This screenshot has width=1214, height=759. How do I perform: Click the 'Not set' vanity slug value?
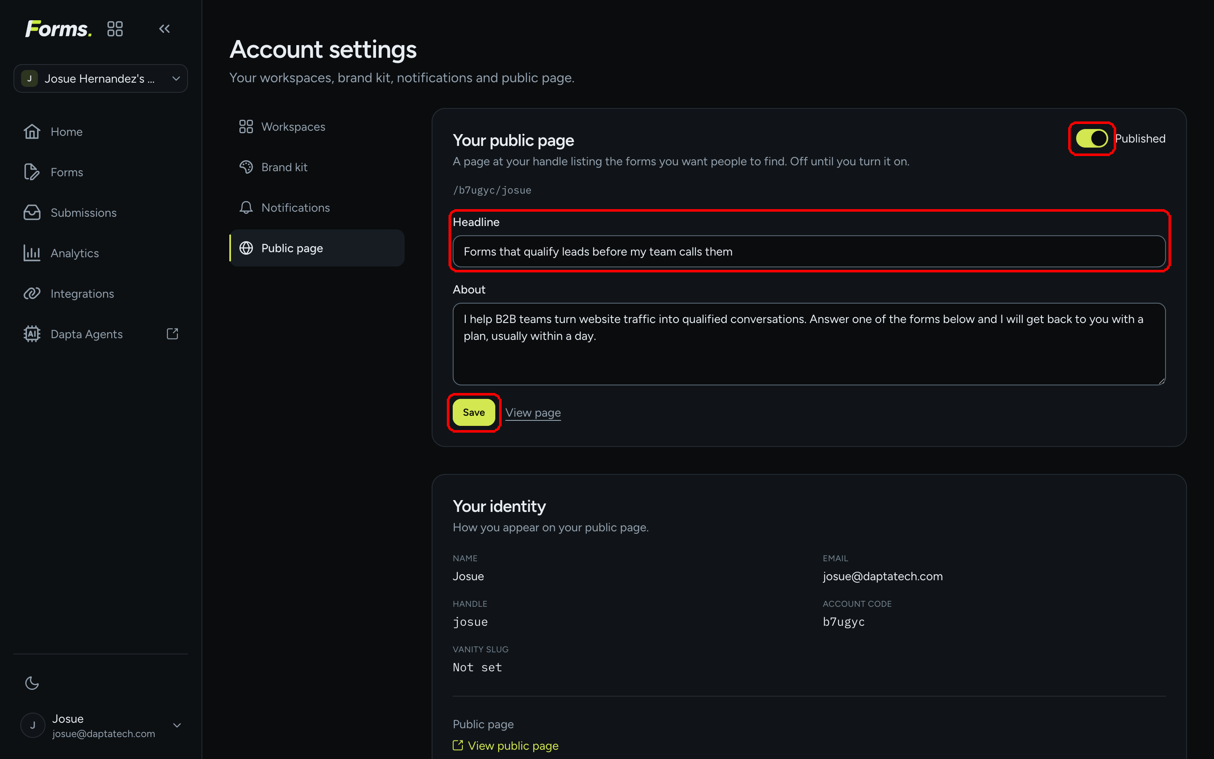(x=477, y=667)
